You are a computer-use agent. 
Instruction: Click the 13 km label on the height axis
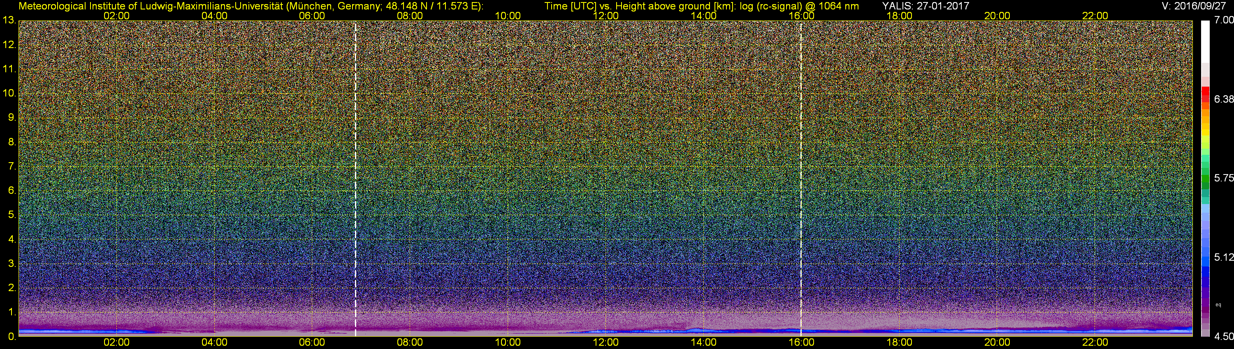pos(9,21)
